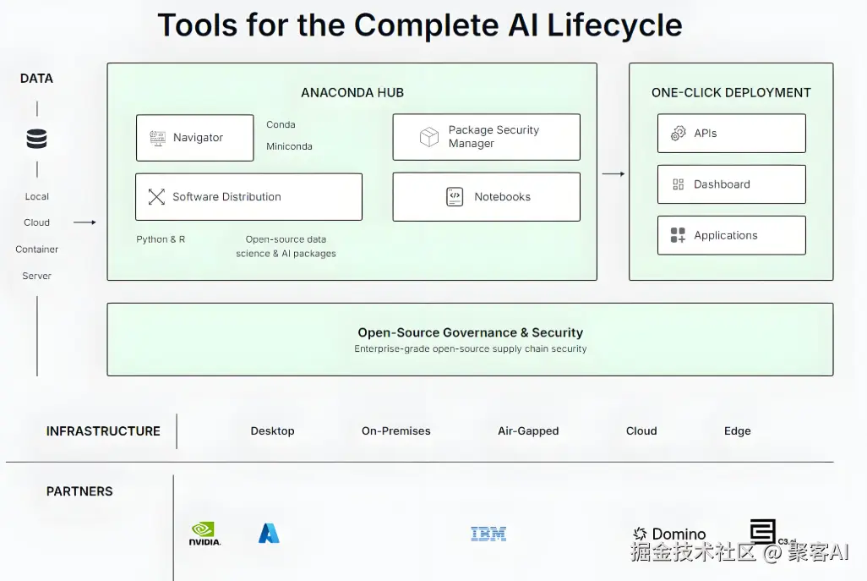Click the NVIDIA partner logo
Image resolution: width=867 pixels, height=581 pixels.
point(204,534)
